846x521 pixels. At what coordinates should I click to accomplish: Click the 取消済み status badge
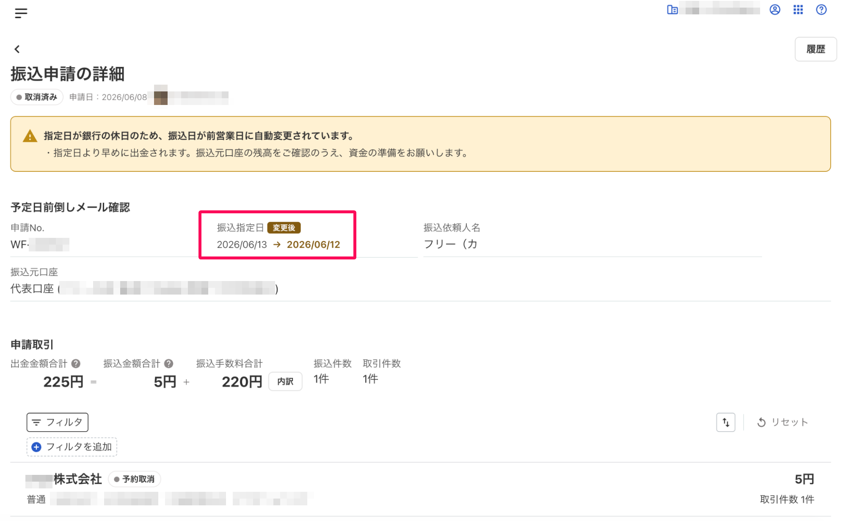[x=36, y=97]
